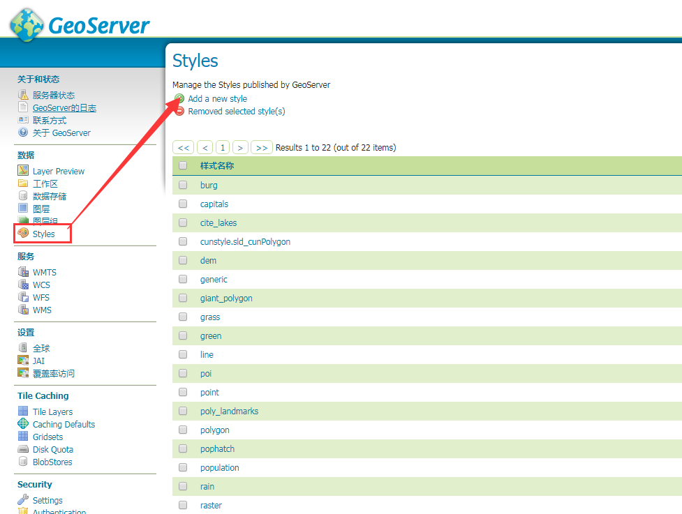Click the layers blue square icon
The image size is (682, 514).
[x=23, y=208]
